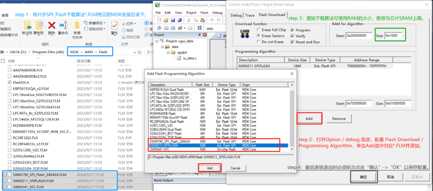Click the red X Delete icon in Explorer ribbon
The image size is (433, 191).
52,25
